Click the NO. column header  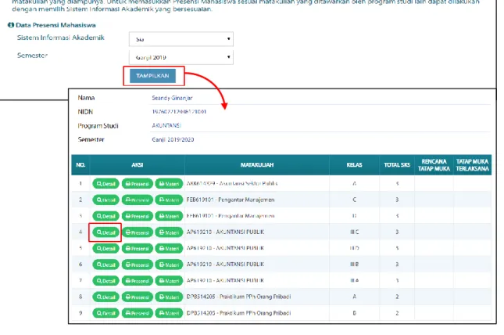click(80, 165)
